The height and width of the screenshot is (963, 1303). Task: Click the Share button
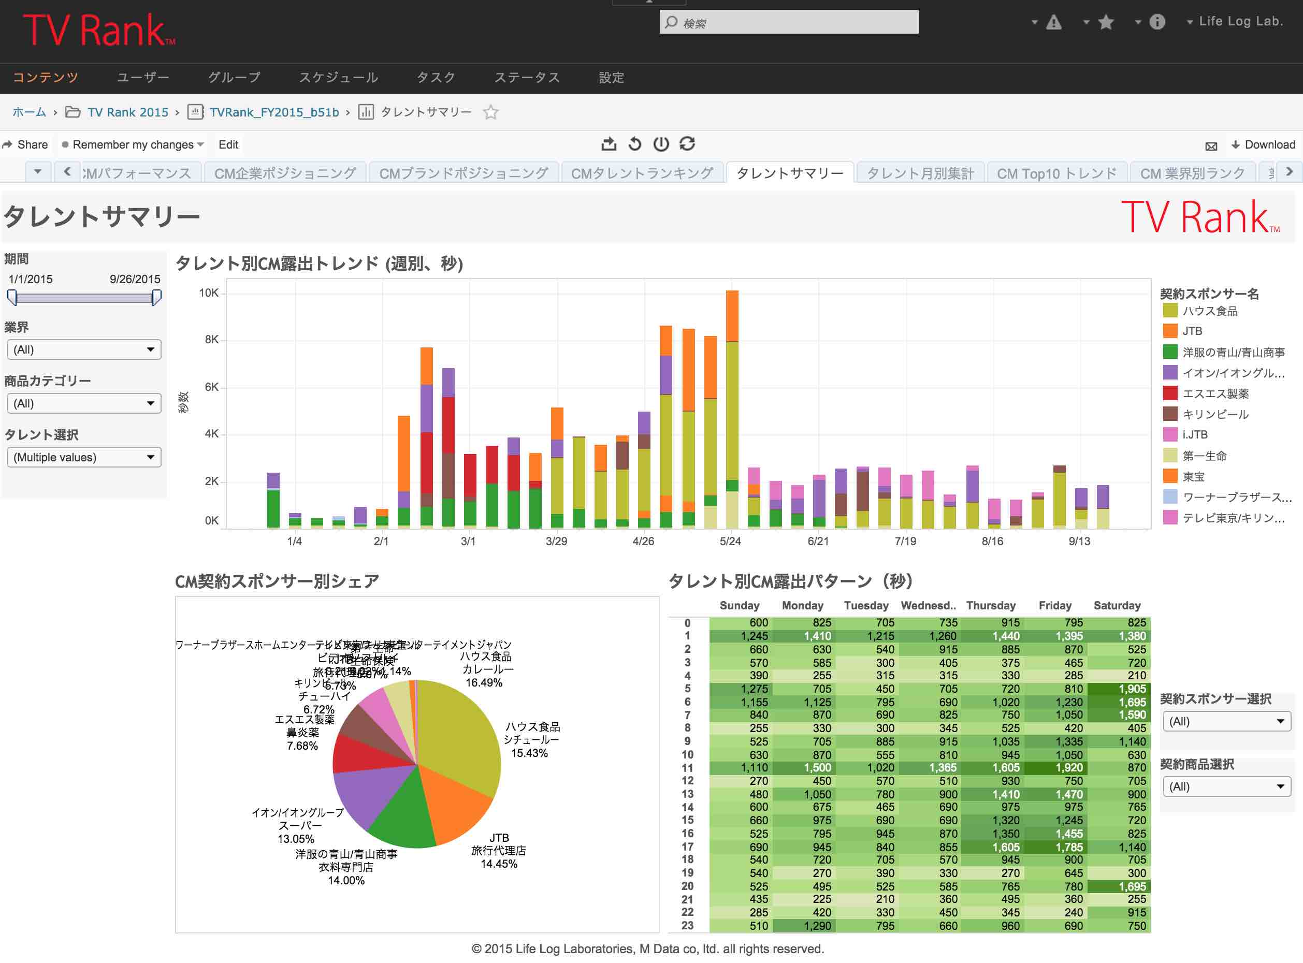[x=25, y=144]
